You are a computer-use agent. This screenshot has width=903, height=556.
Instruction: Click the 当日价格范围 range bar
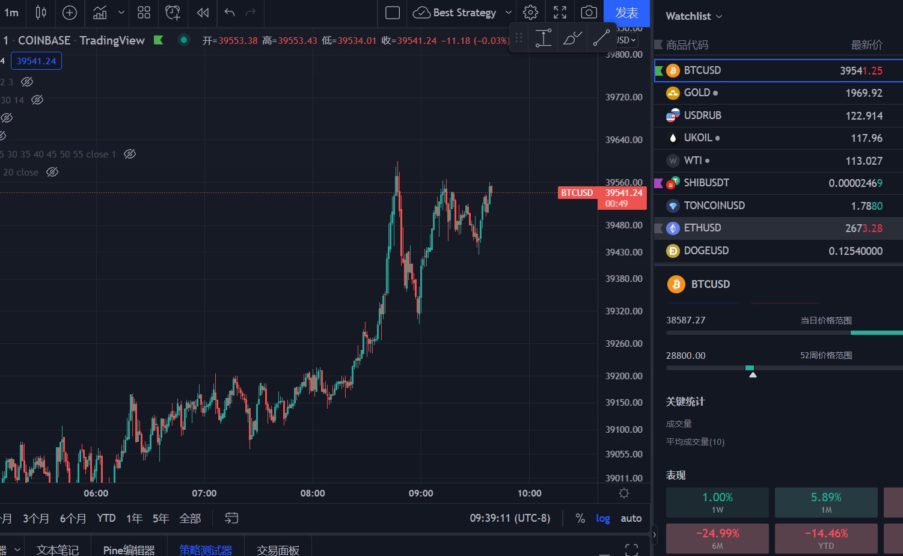click(784, 332)
